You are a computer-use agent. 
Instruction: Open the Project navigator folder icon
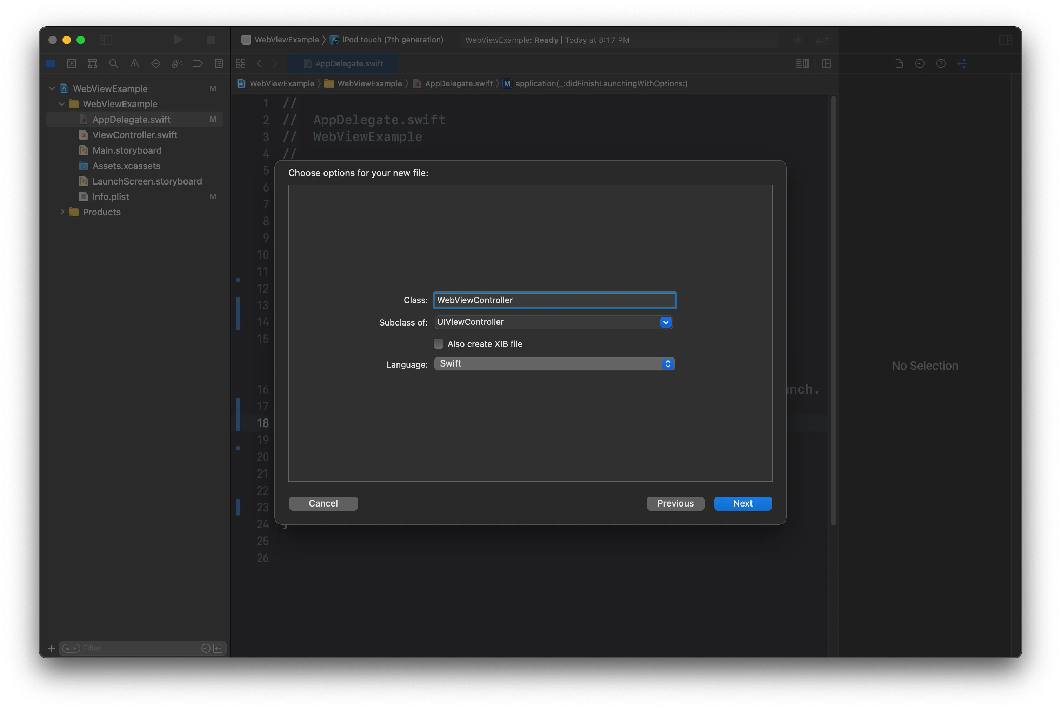(50, 64)
